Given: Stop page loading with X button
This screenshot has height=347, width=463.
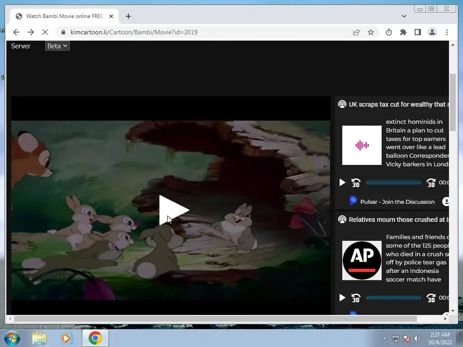Looking at the screenshot, I should click(x=45, y=32).
